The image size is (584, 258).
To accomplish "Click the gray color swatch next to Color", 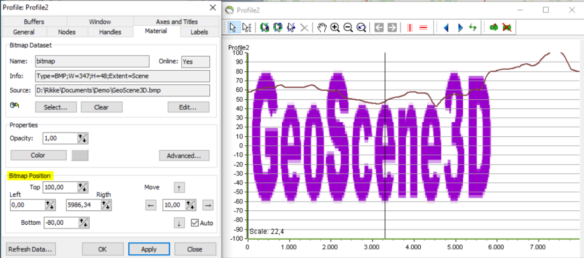I will (x=79, y=156).
